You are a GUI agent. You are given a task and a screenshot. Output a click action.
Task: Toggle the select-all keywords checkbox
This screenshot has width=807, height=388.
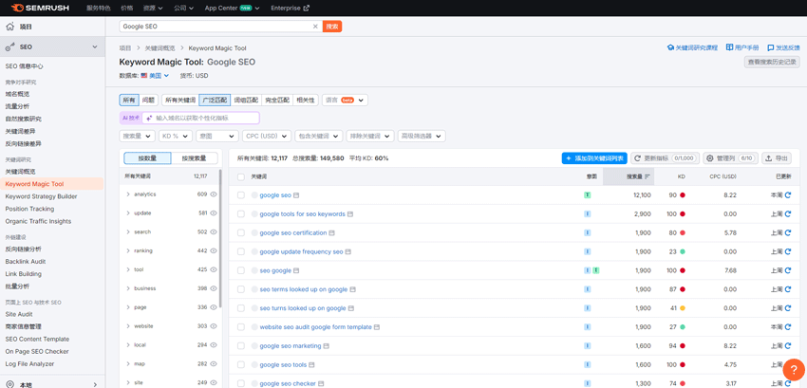(241, 176)
